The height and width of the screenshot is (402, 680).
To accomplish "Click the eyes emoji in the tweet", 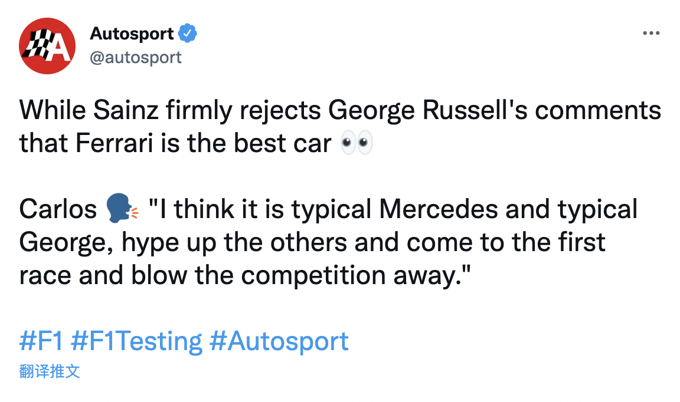I will (357, 143).
